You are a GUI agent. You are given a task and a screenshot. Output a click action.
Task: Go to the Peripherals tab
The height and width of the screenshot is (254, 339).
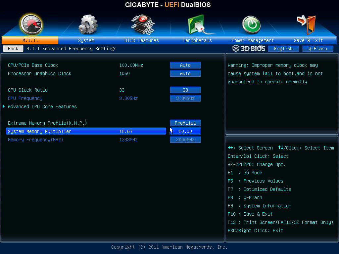197,40
